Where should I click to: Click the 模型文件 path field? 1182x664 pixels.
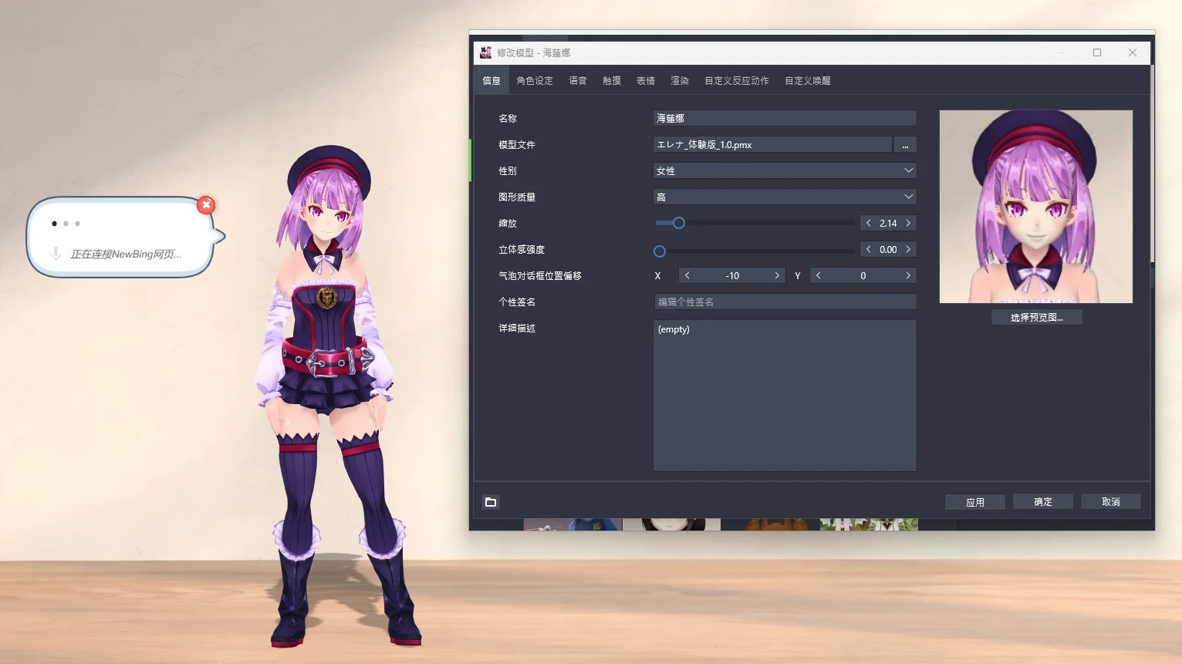point(772,145)
